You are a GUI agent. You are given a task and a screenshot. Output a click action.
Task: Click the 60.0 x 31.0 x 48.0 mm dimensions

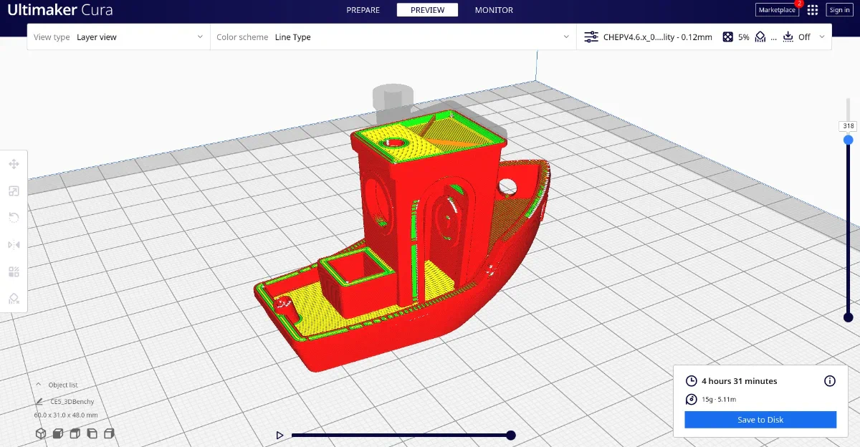point(66,415)
